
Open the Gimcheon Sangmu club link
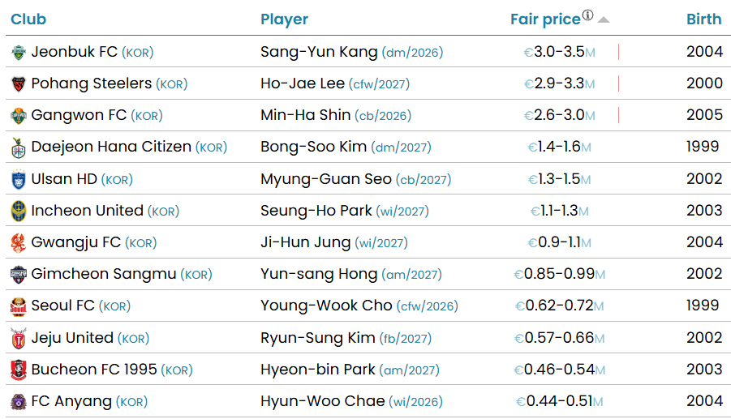[103, 274]
